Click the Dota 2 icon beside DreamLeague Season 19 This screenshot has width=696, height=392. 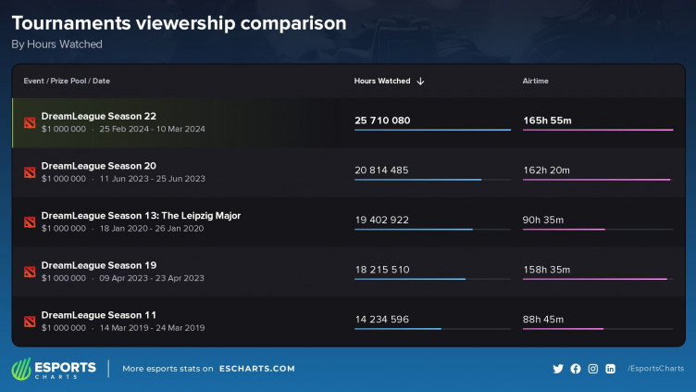[x=30, y=272]
